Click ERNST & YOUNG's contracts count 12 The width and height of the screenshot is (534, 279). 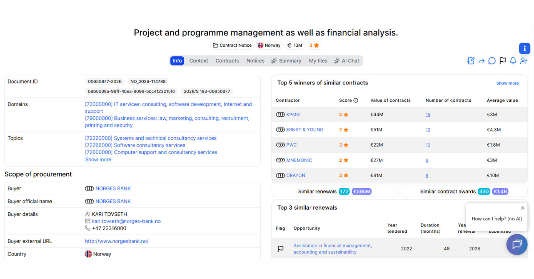click(428, 130)
